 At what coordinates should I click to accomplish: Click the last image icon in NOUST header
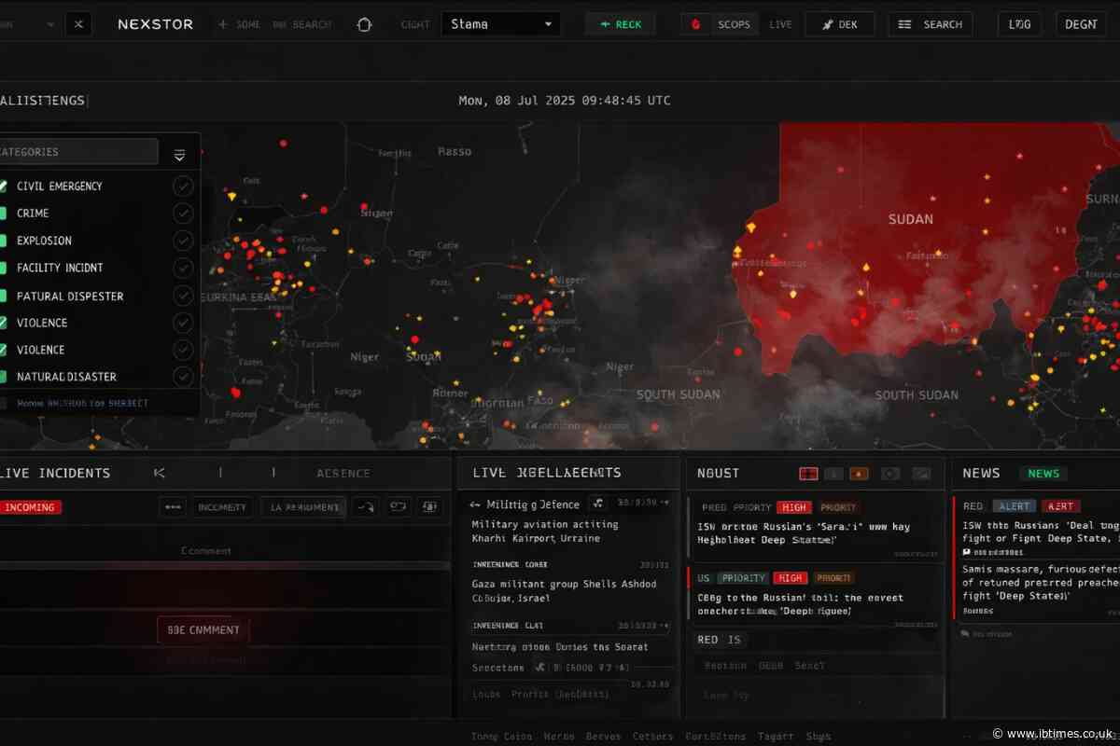[x=921, y=474]
